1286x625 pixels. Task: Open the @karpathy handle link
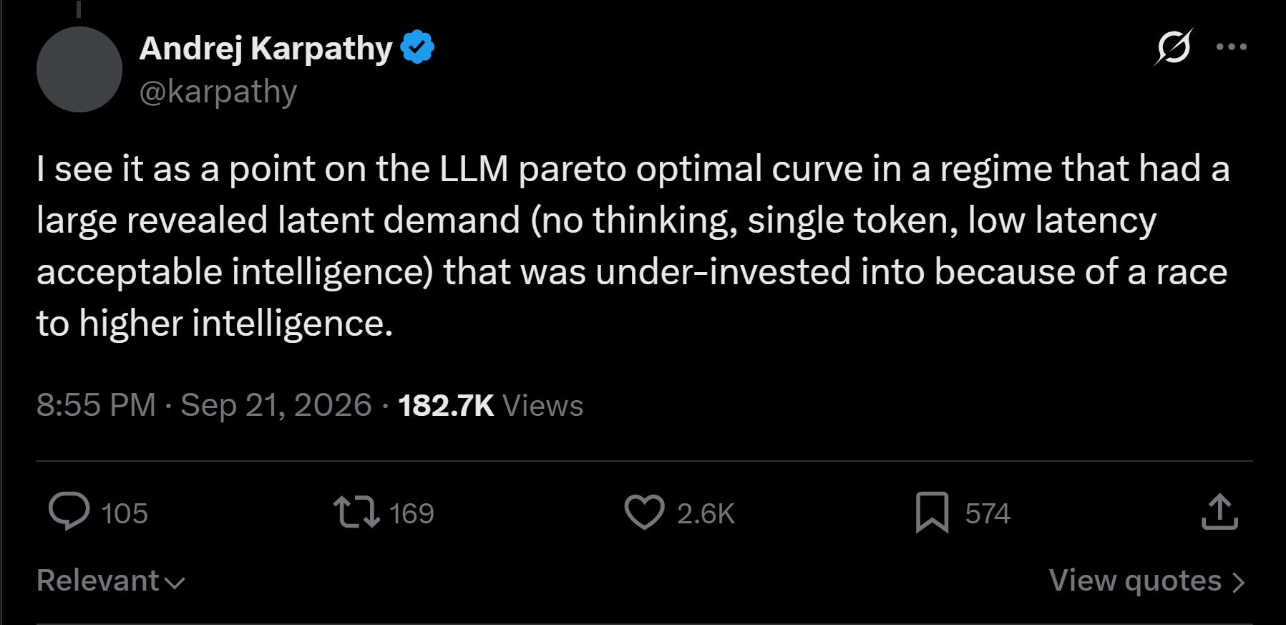[x=218, y=92]
